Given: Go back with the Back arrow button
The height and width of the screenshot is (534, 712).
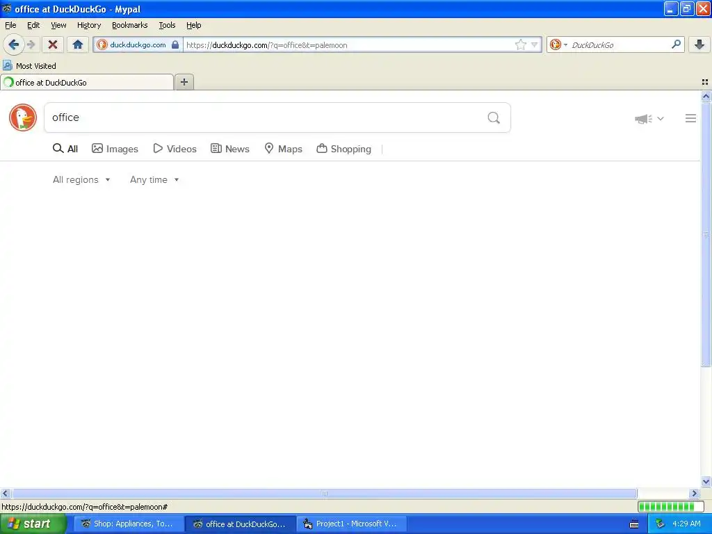Looking at the screenshot, I should point(14,44).
